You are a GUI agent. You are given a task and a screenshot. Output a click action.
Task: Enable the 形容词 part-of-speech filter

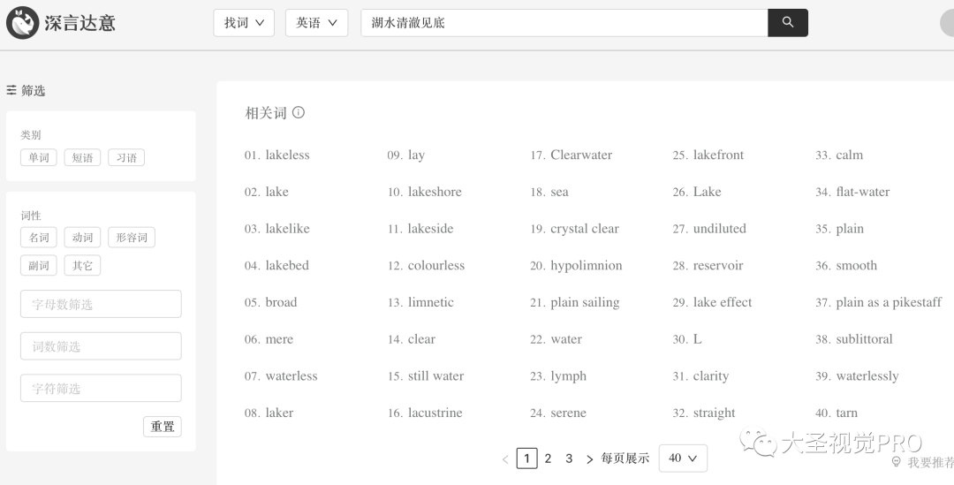tap(132, 238)
